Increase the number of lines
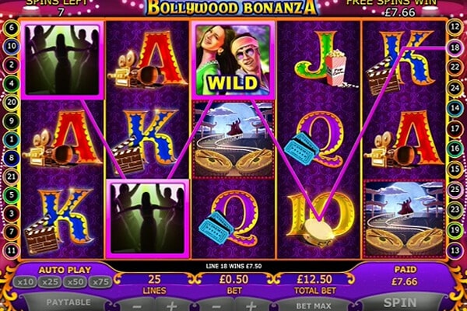Viewport: 467px width, 311px height. point(172,306)
